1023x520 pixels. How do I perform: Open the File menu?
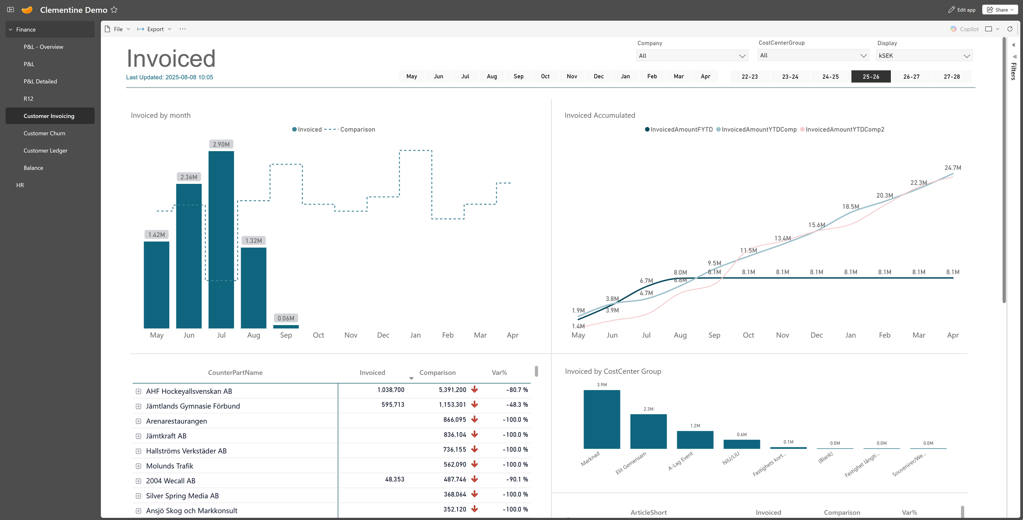(x=118, y=29)
